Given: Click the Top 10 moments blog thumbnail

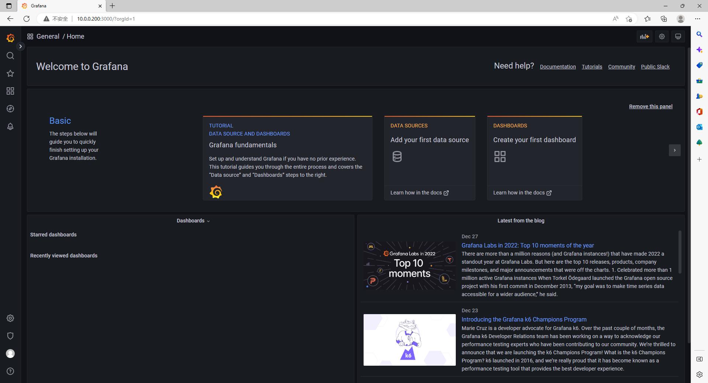Looking at the screenshot, I should pyautogui.click(x=409, y=266).
